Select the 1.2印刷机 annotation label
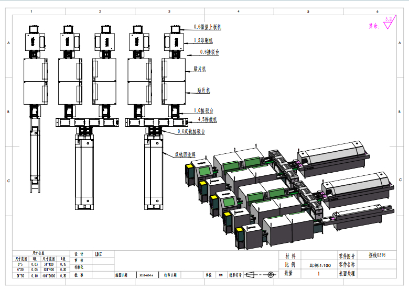409x291 pixels. (203, 40)
